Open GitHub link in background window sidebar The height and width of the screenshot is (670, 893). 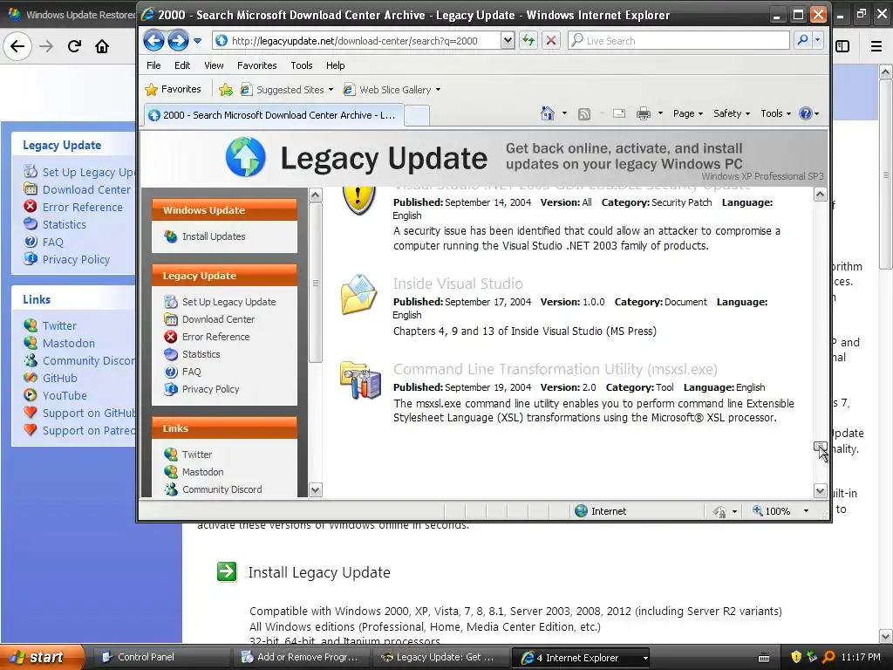[x=59, y=379]
